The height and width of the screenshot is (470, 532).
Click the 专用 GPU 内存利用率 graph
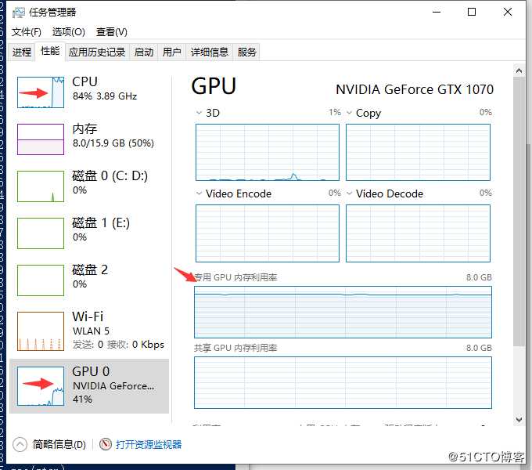[x=343, y=312]
